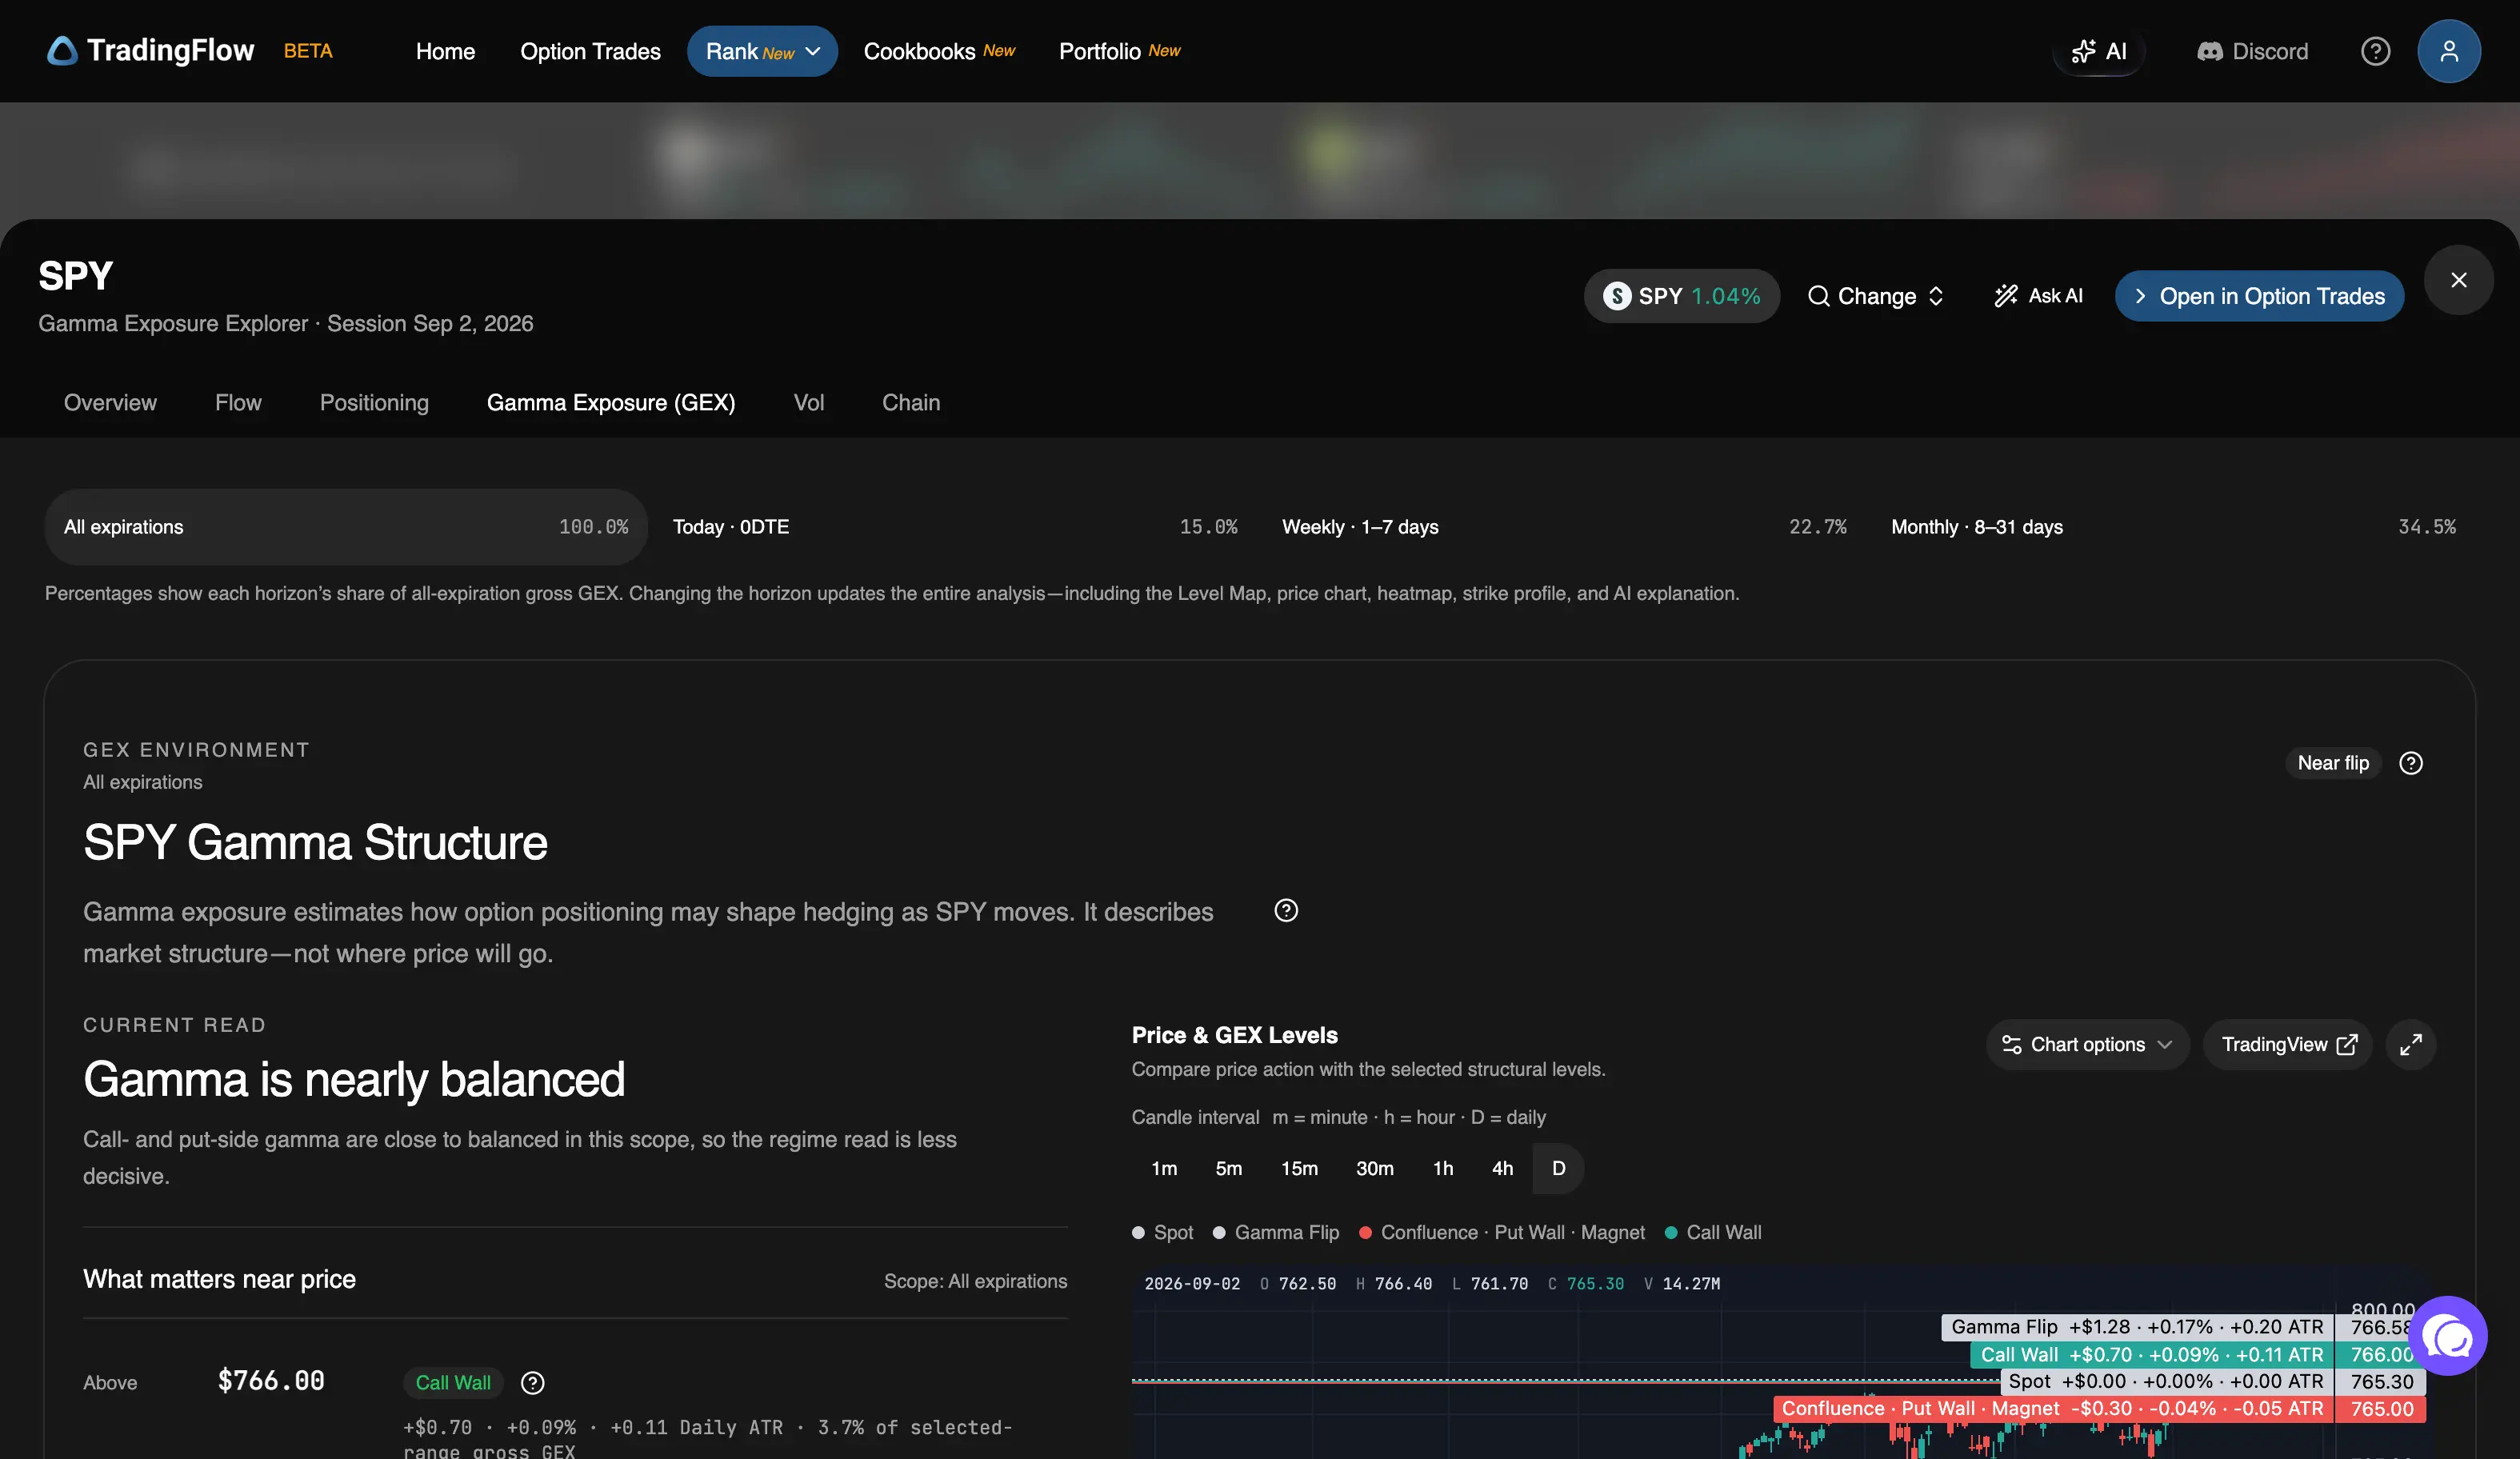Viewport: 2520px width, 1459px height.
Task: Toggle the Call Wall legend marker
Action: [x=1671, y=1232]
